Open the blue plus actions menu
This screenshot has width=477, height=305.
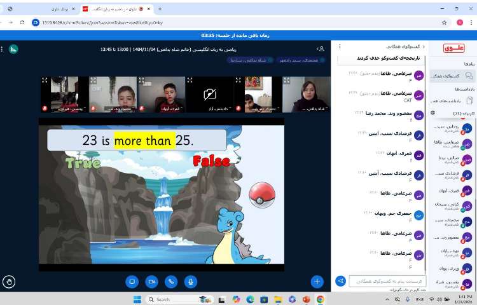317,281
